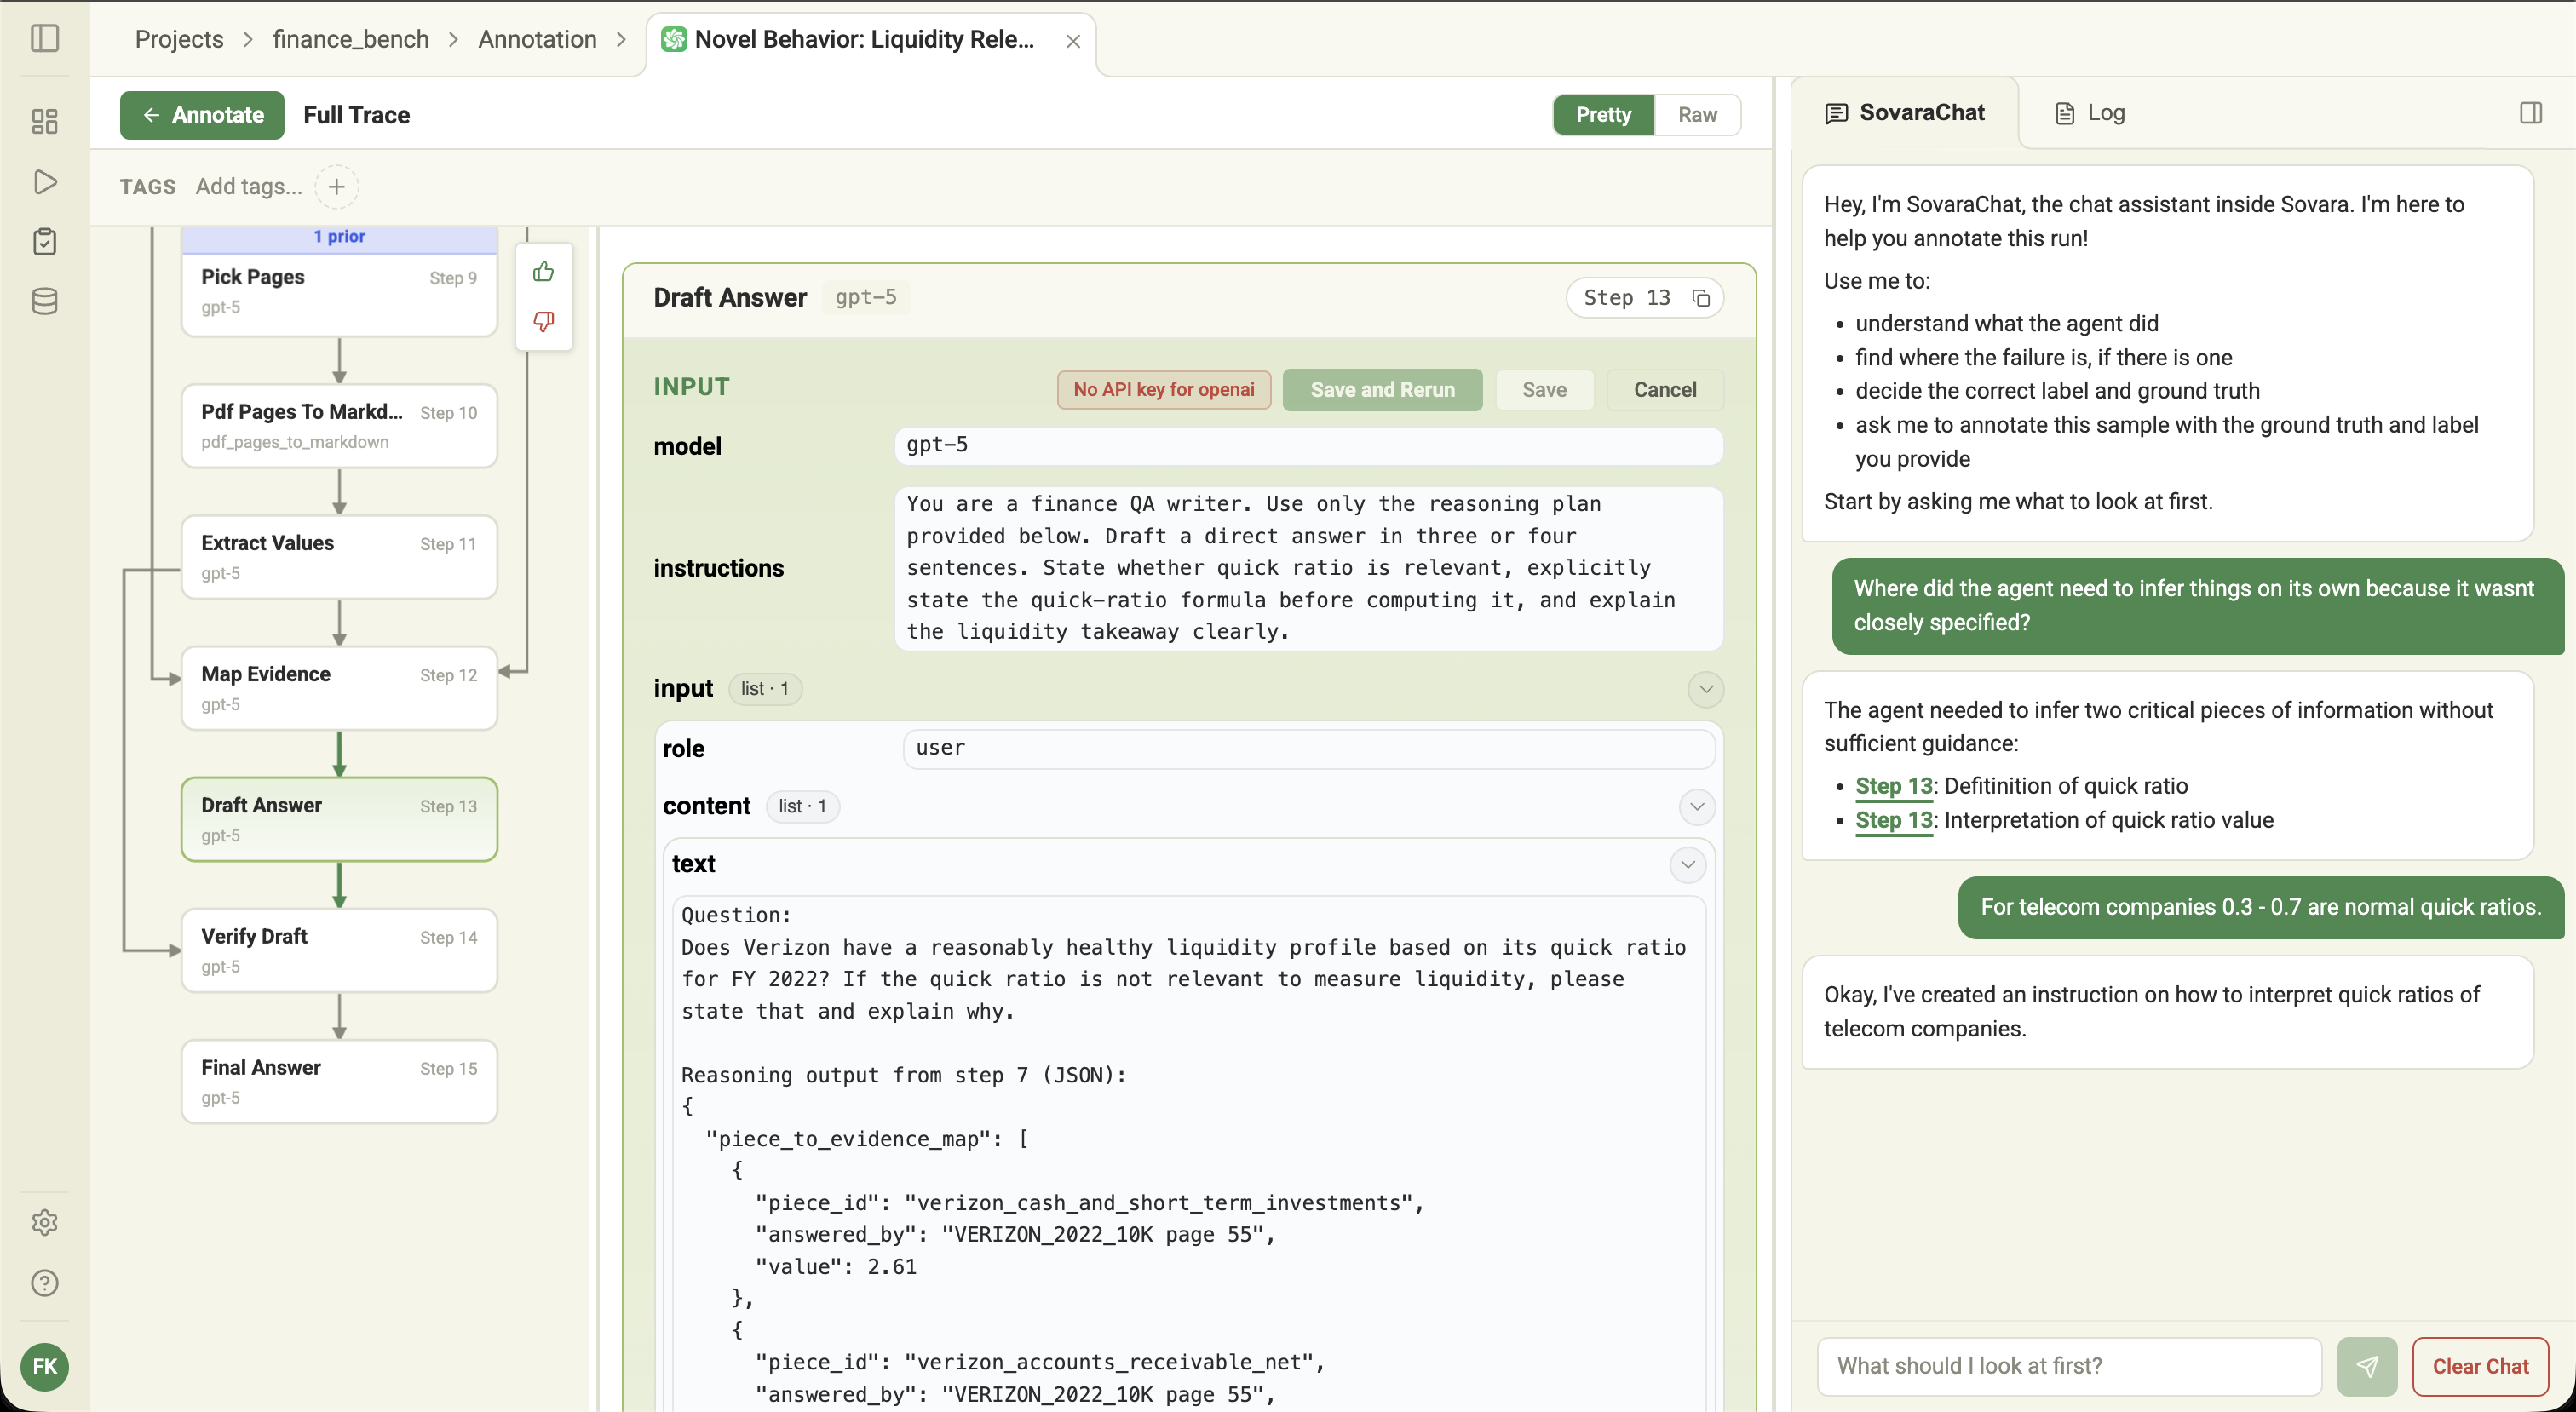Toggle the right chat panel layout icon
Image resolution: width=2576 pixels, height=1412 pixels.
pos(2531,113)
